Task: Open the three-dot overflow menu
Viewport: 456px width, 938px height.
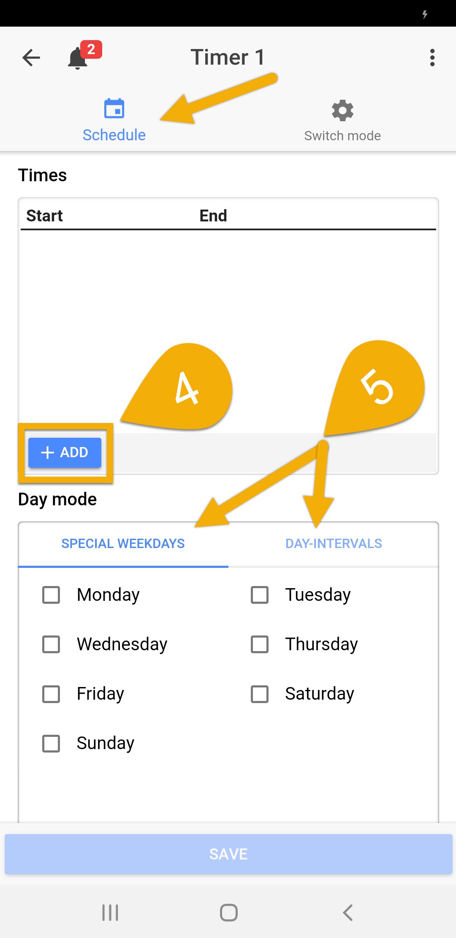Action: pyautogui.click(x=432, y=57)
